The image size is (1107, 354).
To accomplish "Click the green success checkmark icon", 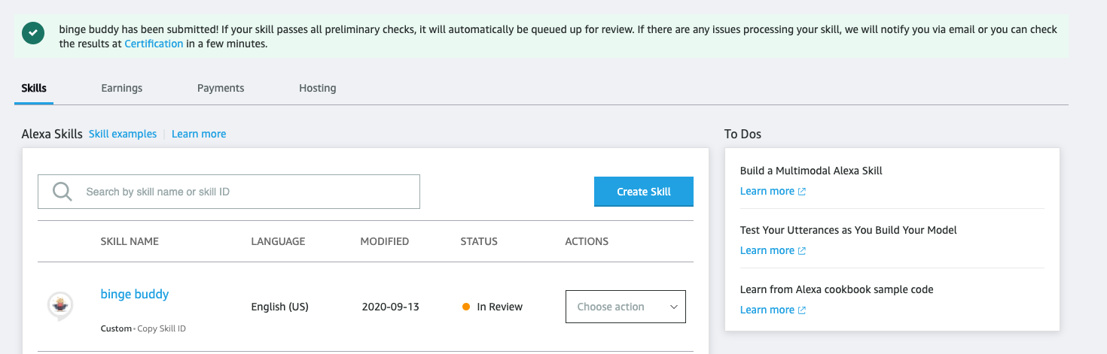I will (32, 34).
